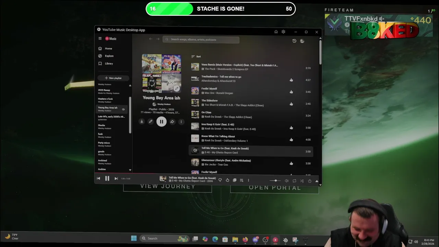Open Firefox from taskbar
Screen dimensions: 439x247
[245, 239]
